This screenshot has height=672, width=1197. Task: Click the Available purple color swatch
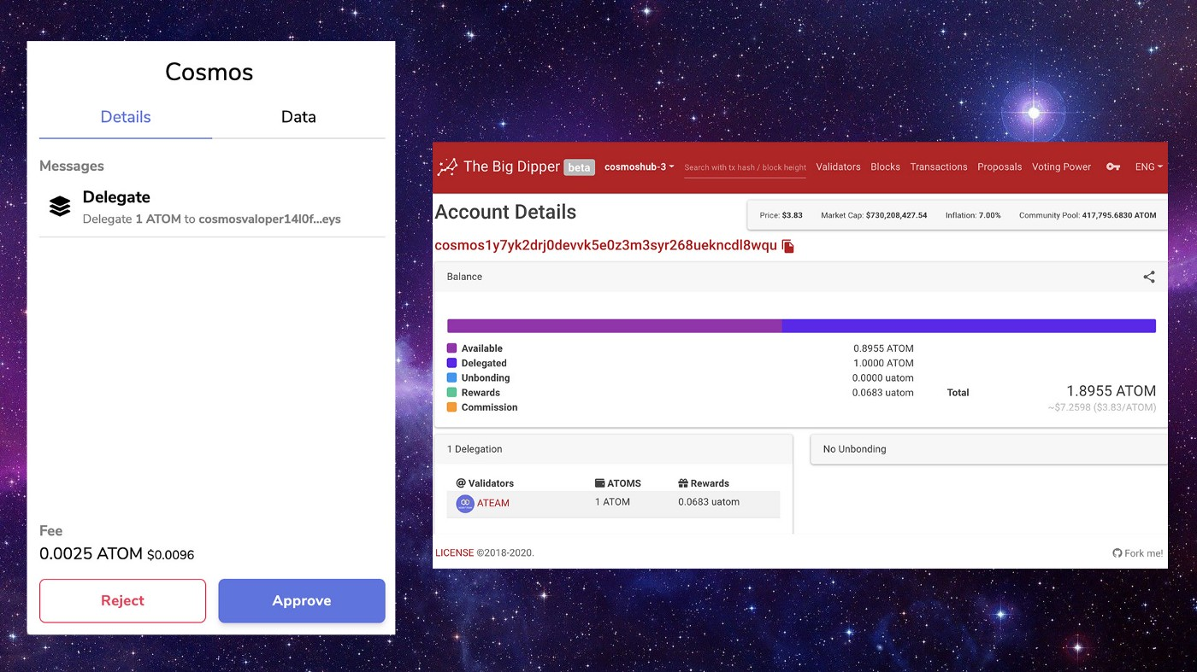[451, 348]
